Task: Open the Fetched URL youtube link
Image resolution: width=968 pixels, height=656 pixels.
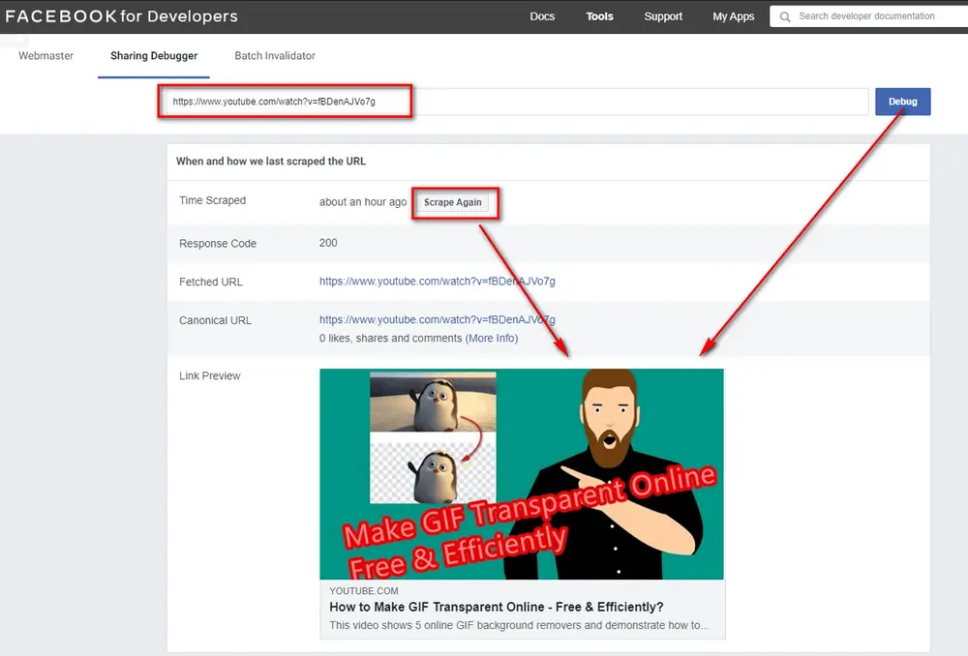Action: point(438,282)
